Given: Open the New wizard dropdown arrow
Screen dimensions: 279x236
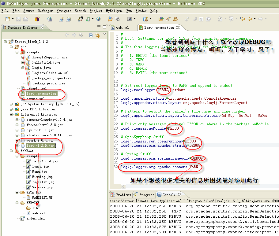Looking at the screenshot, I should tap(13, 19).
